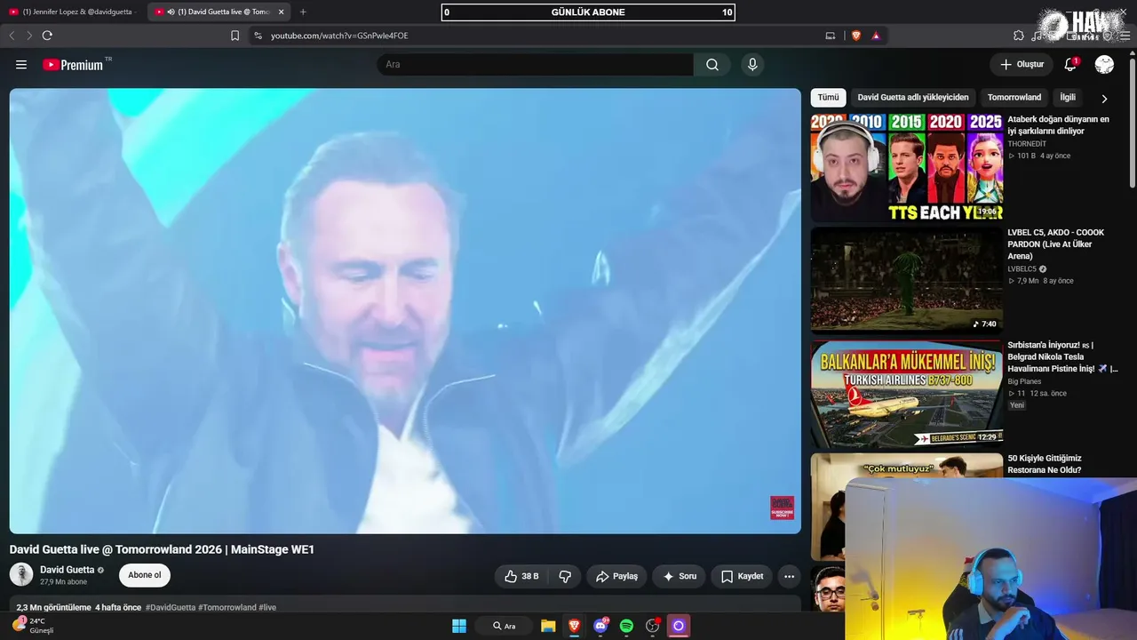Go back using the browser back arrow
Viewport: 1137px width, 640px height.
tap(12, 36)
